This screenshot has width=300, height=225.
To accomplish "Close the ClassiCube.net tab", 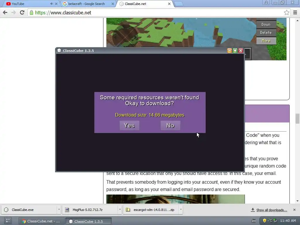I will (x=169, y=4).
